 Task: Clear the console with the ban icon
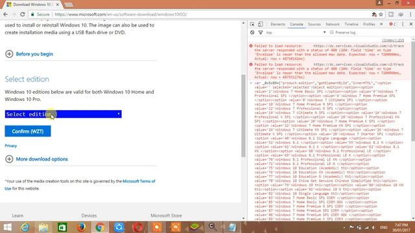[252, 32]
